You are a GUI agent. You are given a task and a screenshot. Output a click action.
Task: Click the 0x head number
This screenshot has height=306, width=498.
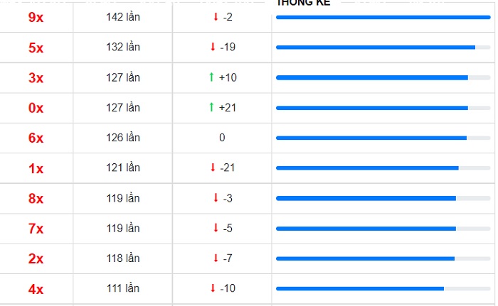(36, 108)
